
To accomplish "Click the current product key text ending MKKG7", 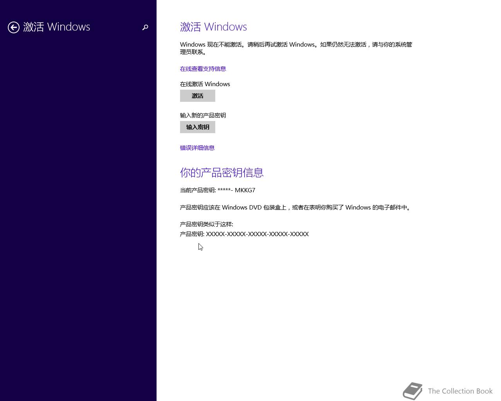I will click(x=218, y=190).
